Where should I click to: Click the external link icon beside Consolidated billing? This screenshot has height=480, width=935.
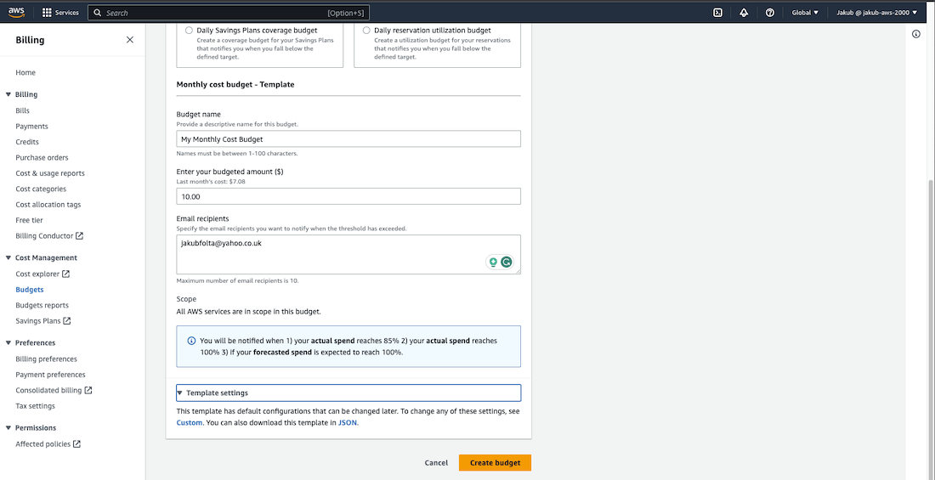tap(88, 391)
